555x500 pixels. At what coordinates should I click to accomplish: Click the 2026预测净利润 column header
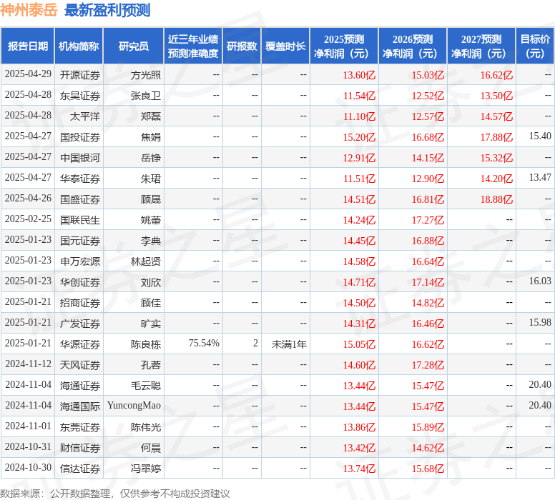point(413,46)
